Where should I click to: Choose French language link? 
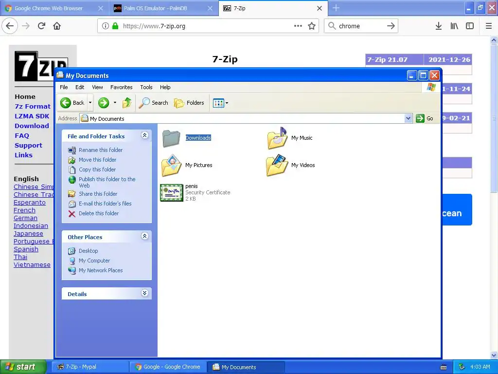pyautogui.click(x=24, y=210)
